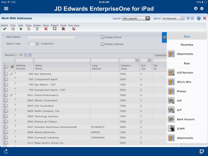Select the Row tab in side panel
This screenshot has width=208, height=156.
[x=187, y=37]
